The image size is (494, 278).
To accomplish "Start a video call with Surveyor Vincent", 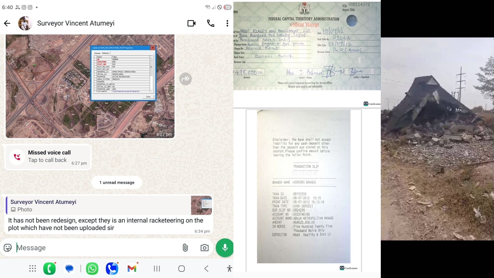I will (191, 23).
